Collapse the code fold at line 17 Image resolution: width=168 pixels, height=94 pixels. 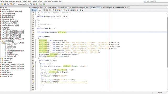(36, 38)
